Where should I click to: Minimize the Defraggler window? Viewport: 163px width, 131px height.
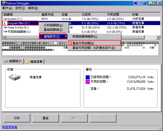click(150, 3)
